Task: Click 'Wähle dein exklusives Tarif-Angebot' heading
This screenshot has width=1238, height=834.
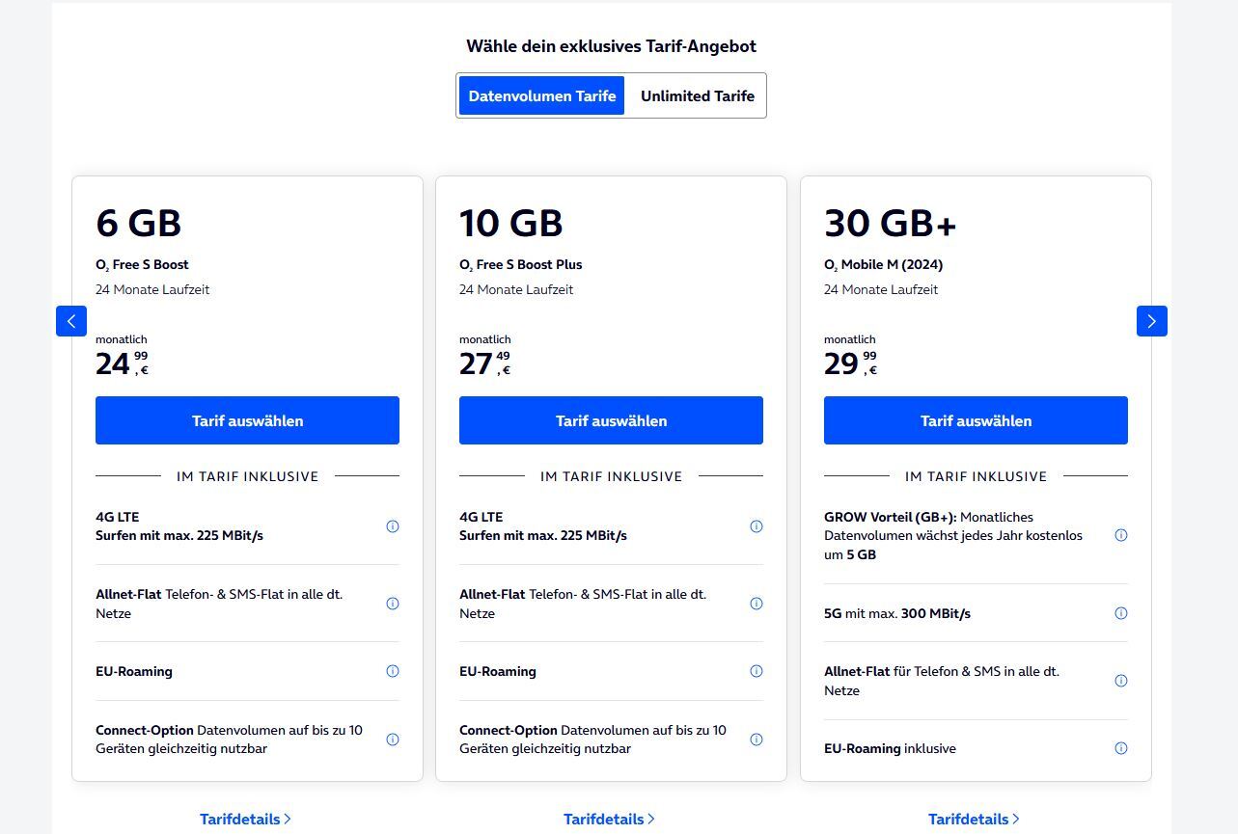Action: (x=611, y=46)
